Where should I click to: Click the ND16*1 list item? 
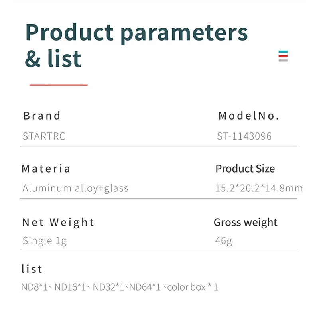(70, 287)
